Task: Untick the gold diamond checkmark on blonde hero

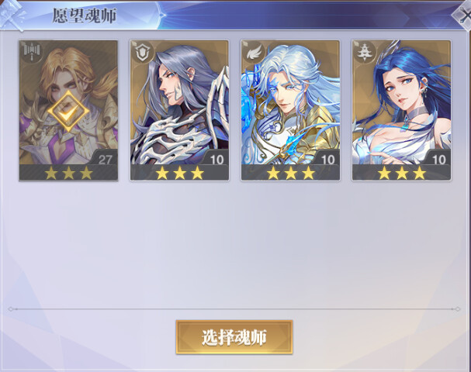Action: click(68, 112)
